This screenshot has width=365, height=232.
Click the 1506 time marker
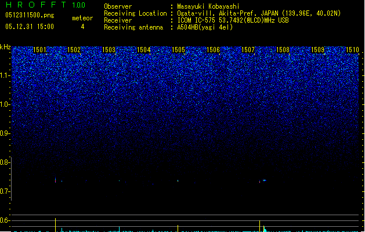(213, 50)
